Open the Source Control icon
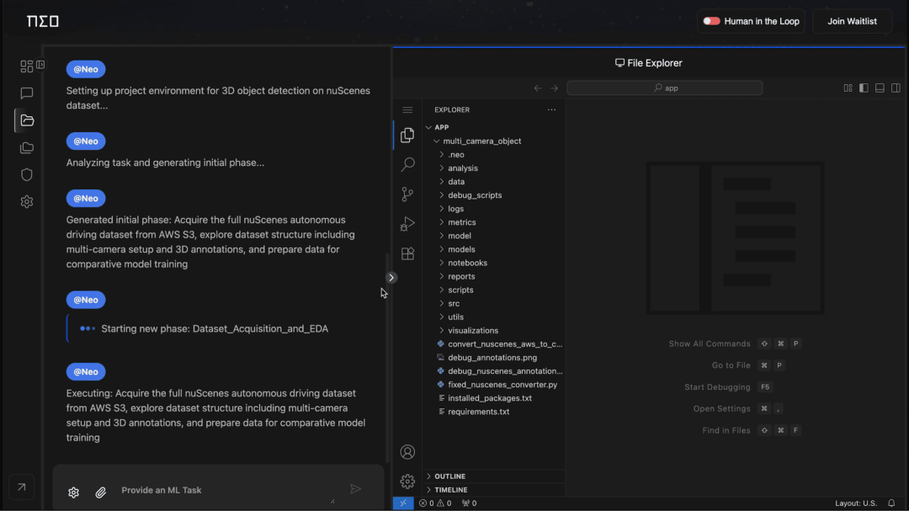Screen dimensions: 909x511 407,194
